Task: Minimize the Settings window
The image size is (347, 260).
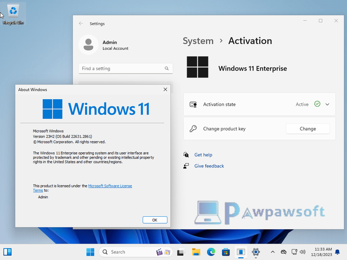Action: [305, 21]
